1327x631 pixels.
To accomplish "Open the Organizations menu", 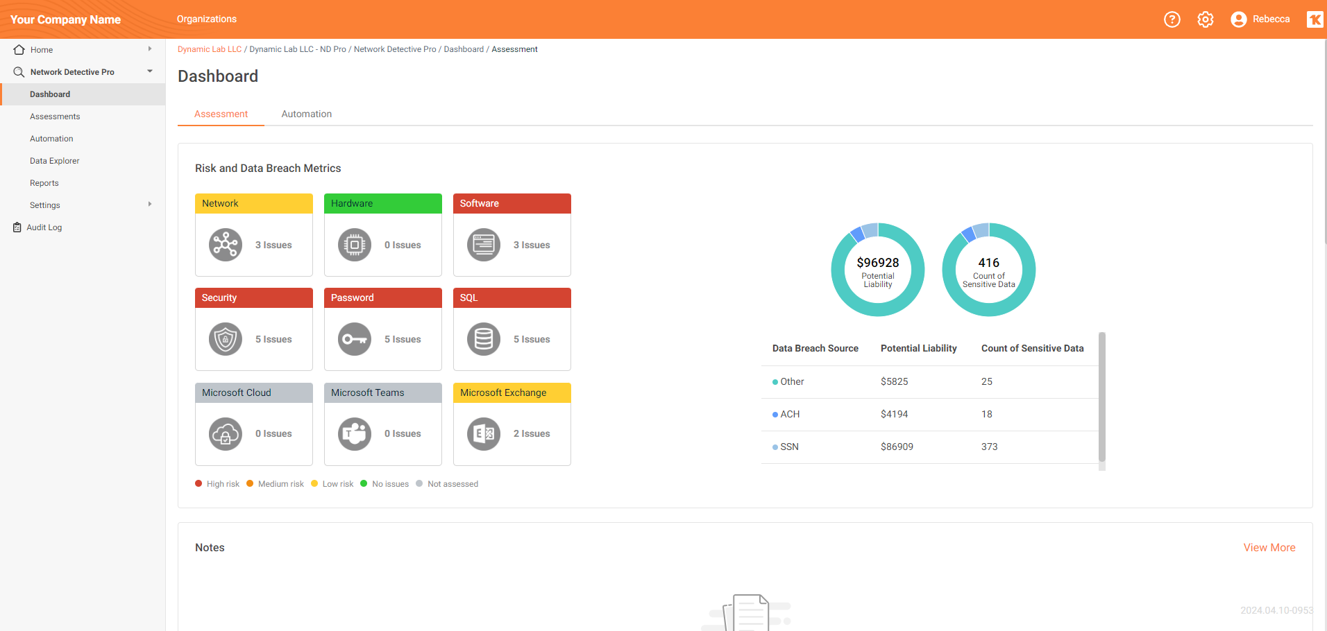I will pyautogui.click(x=206, y=19).
